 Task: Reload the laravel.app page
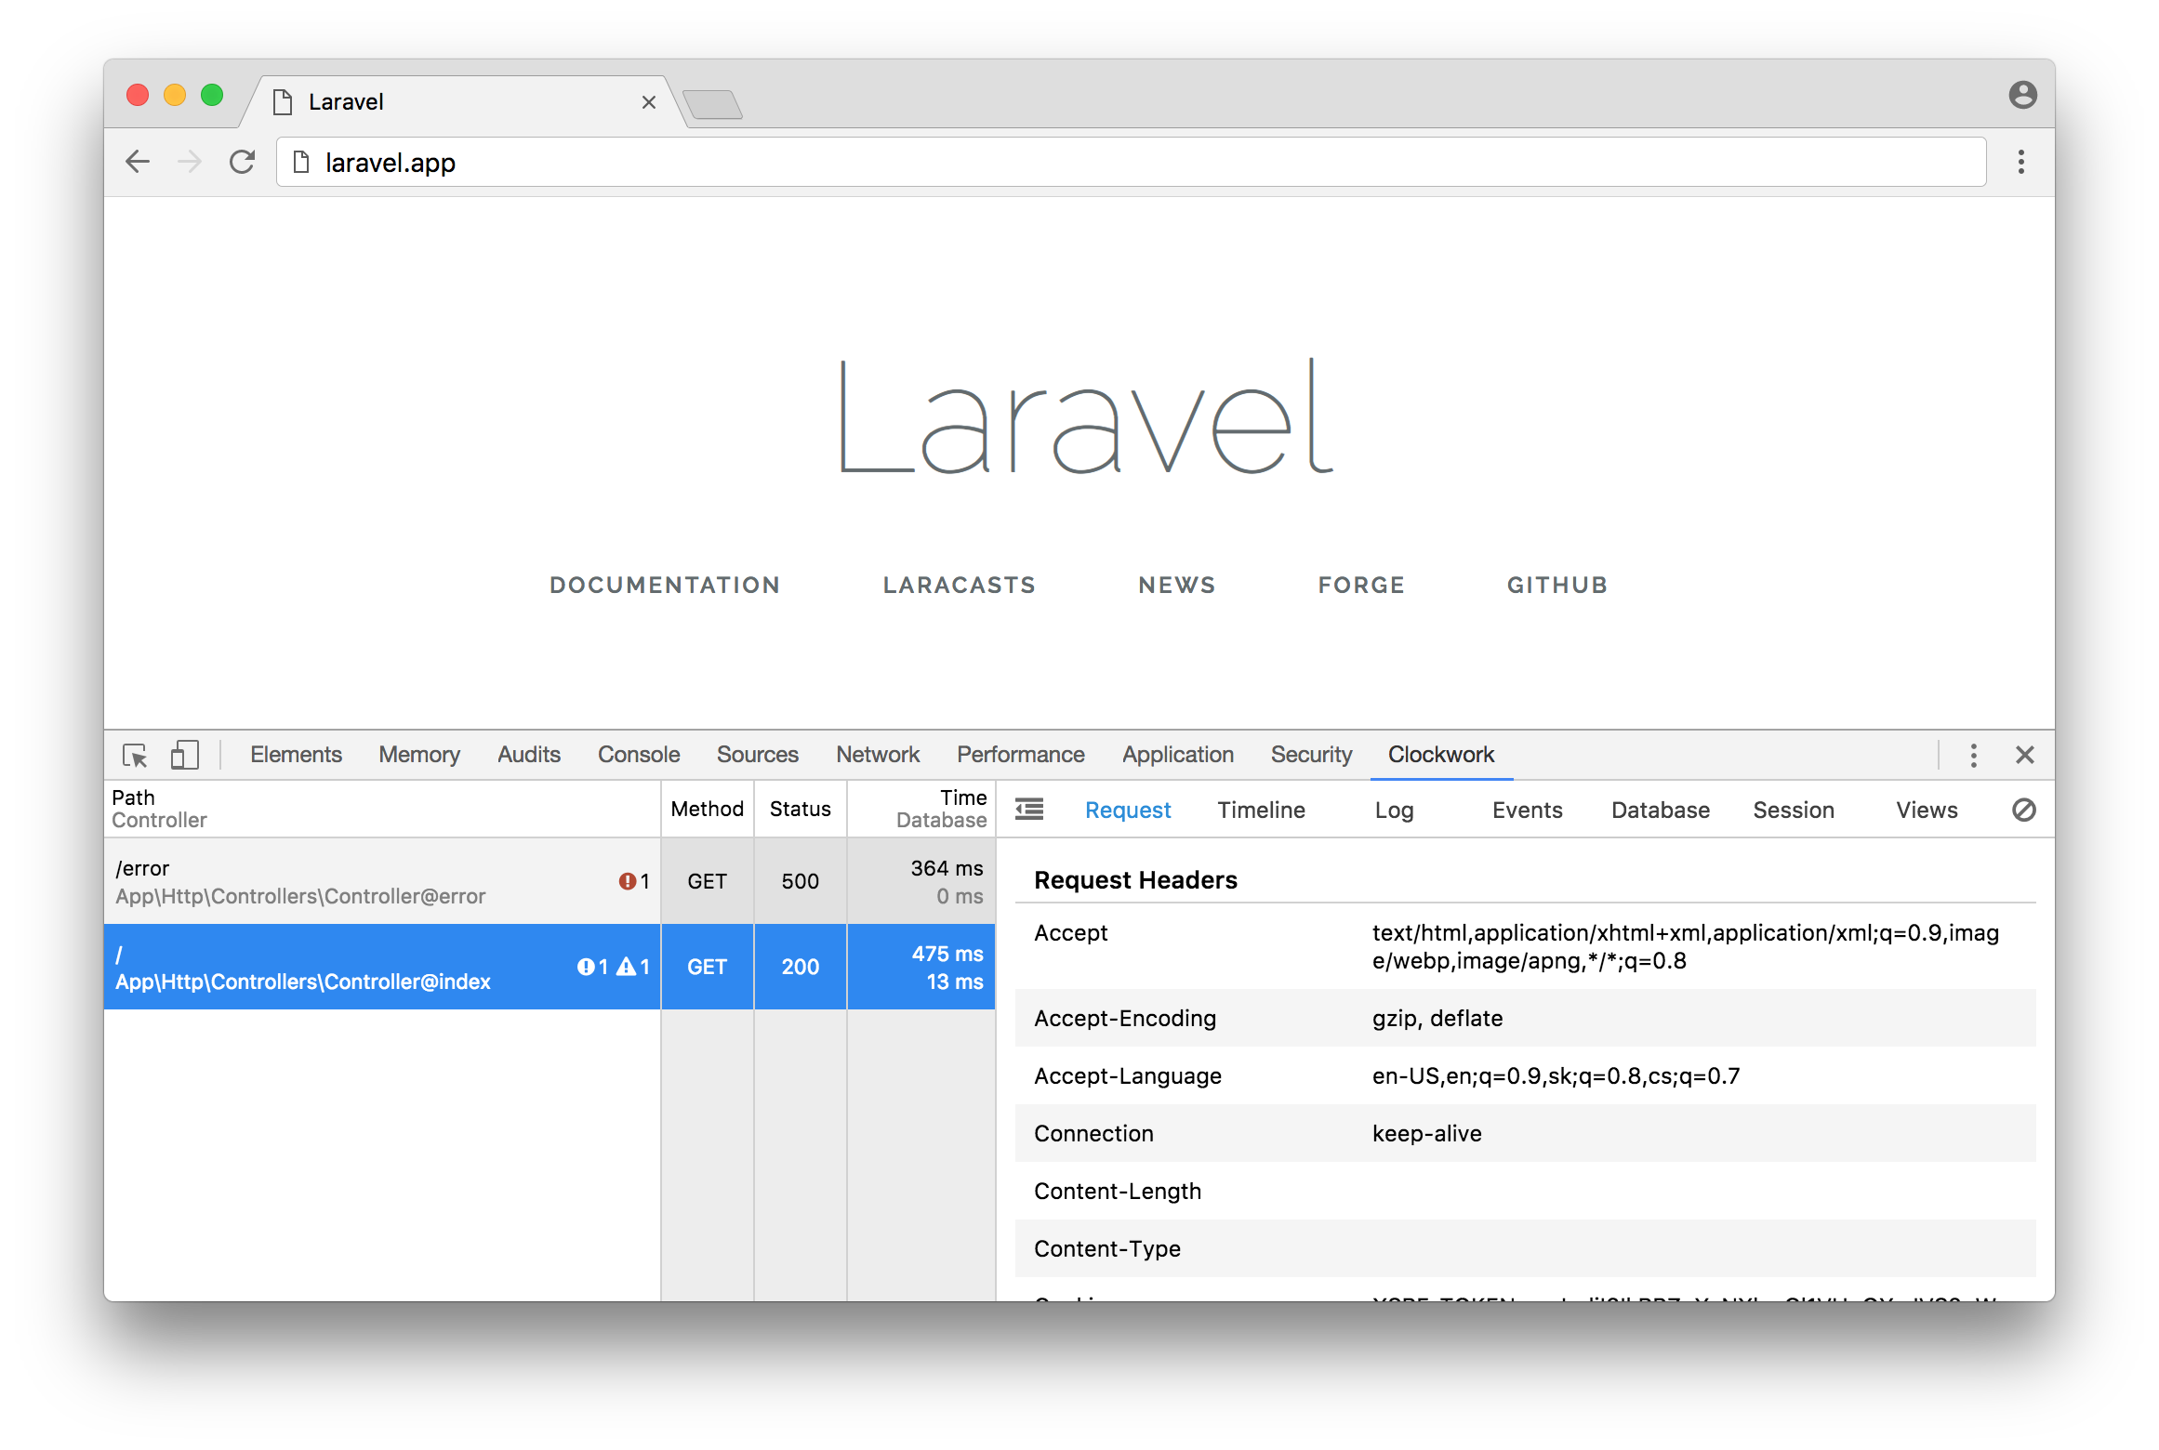point(243,162)
